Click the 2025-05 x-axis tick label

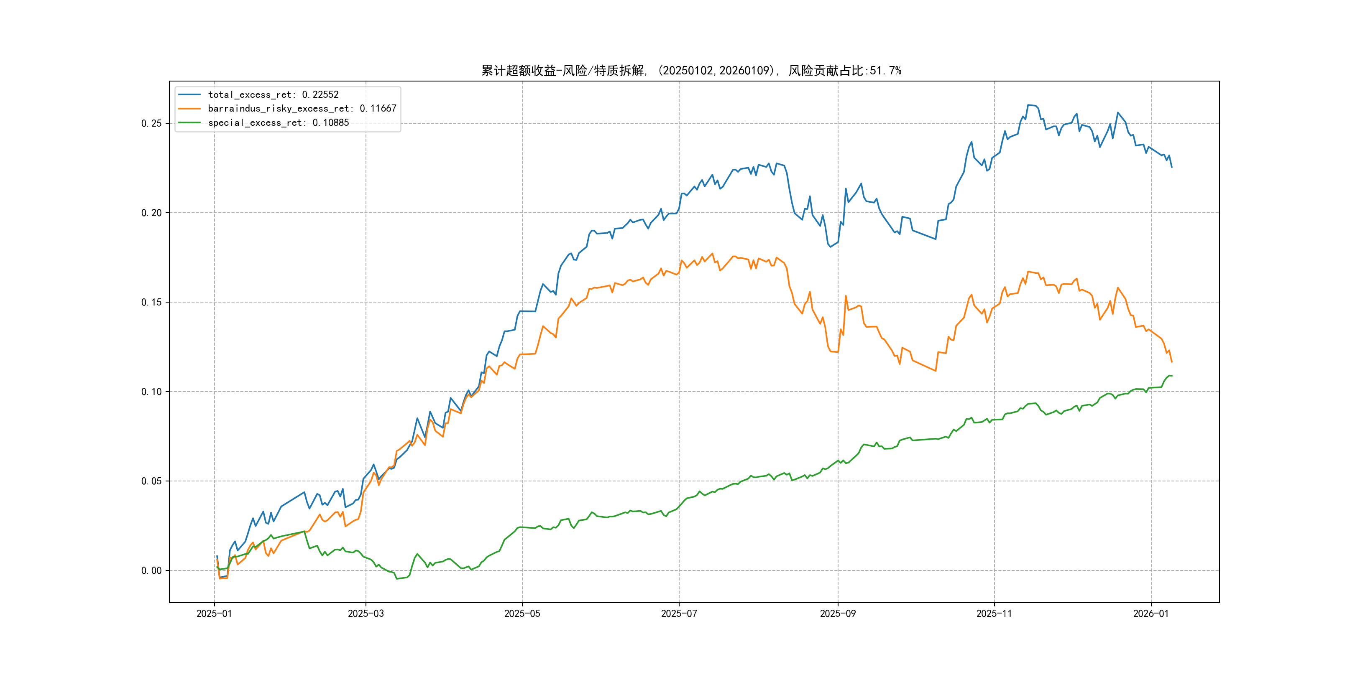tap(522, 613)
